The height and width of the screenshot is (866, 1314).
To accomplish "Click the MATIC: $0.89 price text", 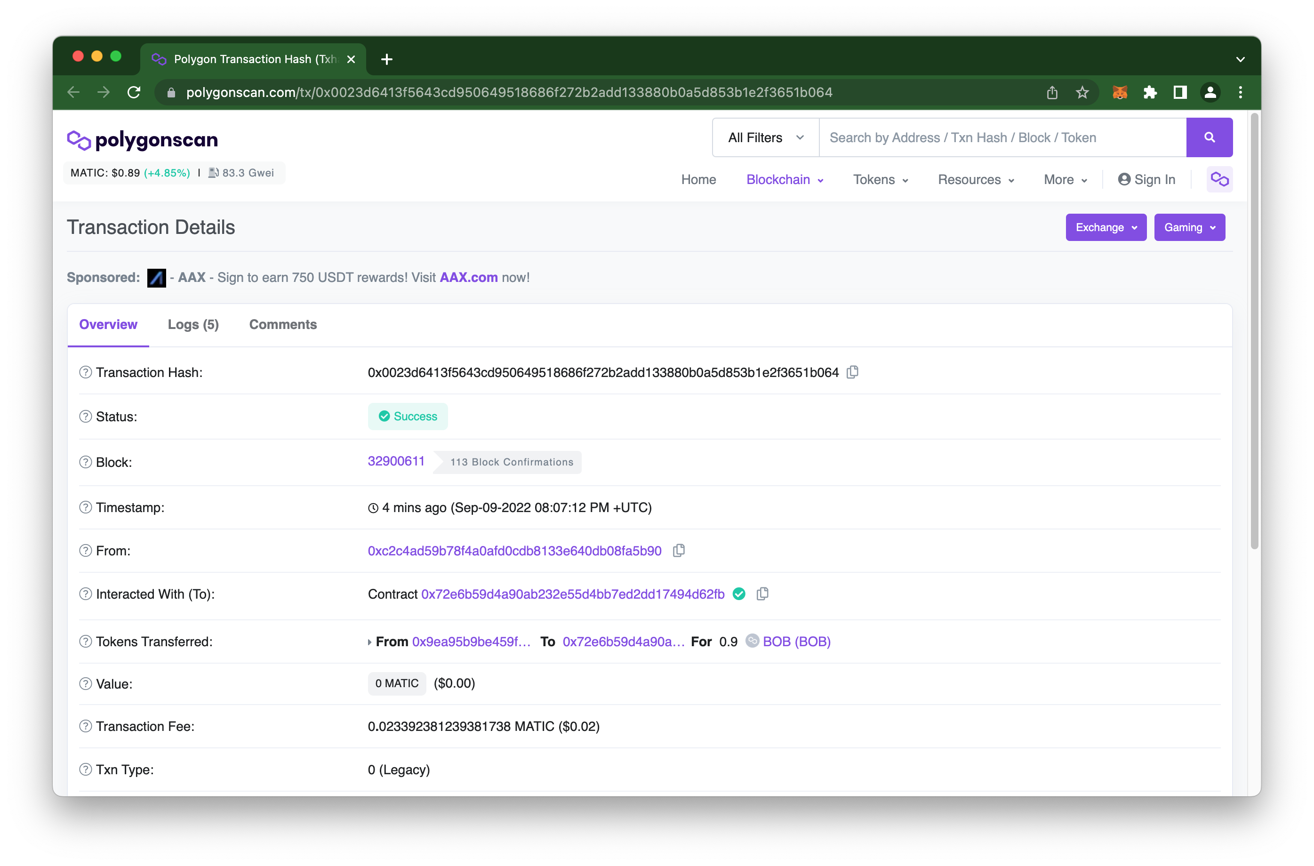I will (x=105, y=173).
